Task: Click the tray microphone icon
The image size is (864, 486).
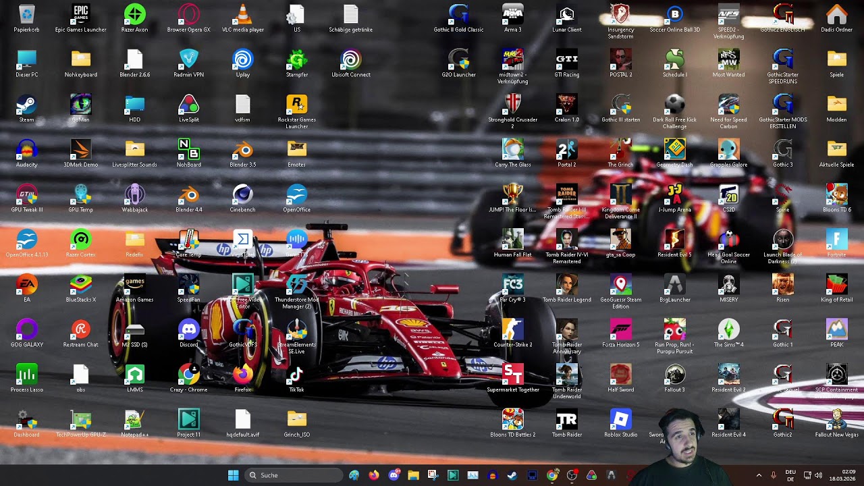Action: [x=774, y=475]
